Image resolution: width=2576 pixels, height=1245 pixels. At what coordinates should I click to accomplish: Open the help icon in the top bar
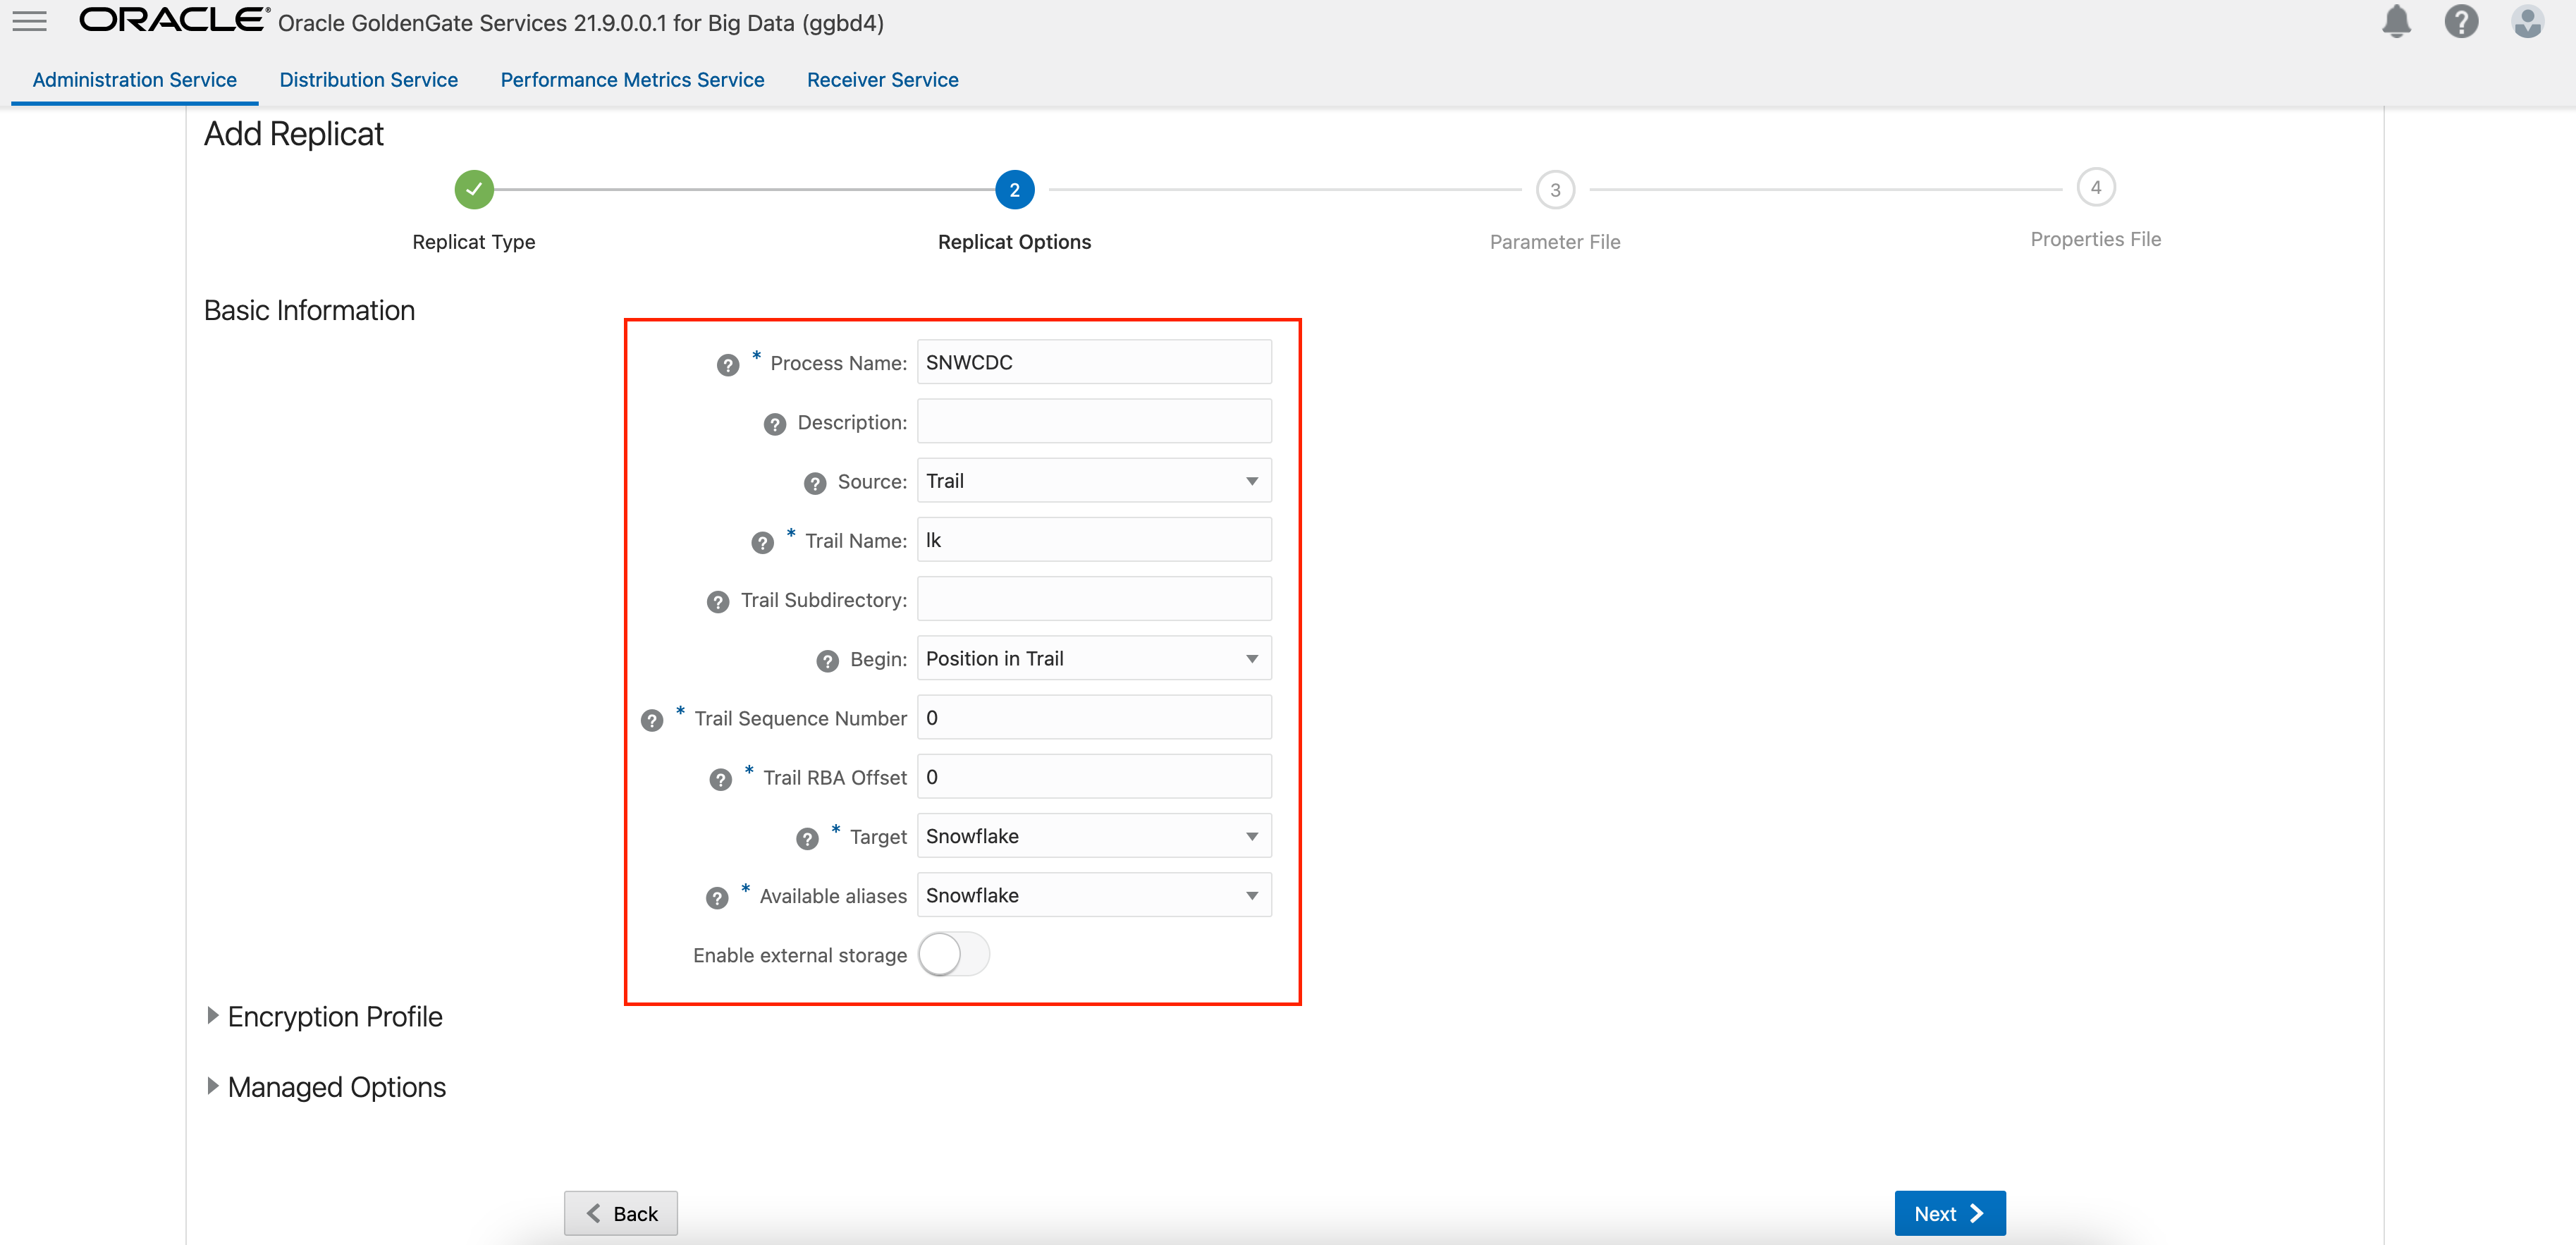pyautogui.click(x=2462, y=21)
